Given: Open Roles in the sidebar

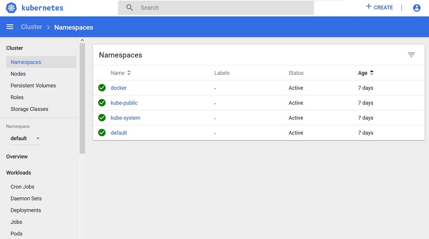Looking at the screenshot, I should click(17, 97).
